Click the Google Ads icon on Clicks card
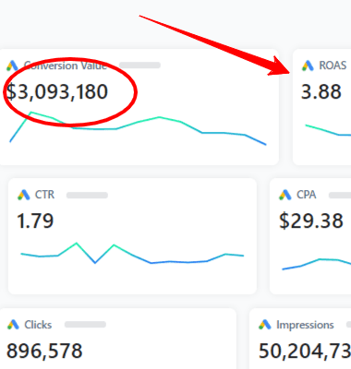 (13, 325)
